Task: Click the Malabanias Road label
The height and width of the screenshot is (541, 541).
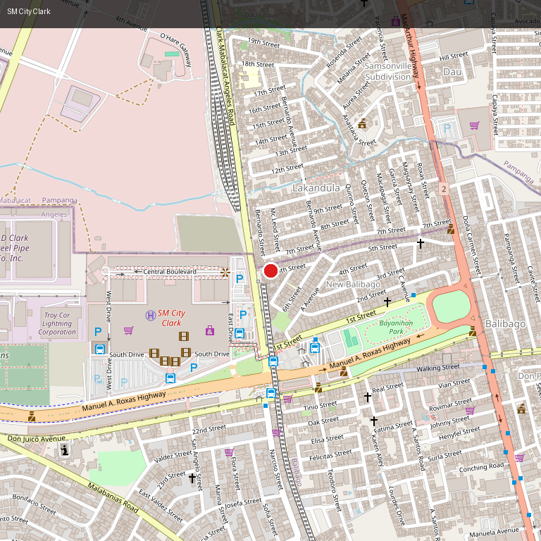Action: [113, 497]
